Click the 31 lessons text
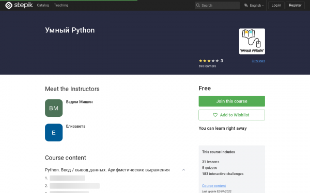310x193 pixels. (x=211, y=162)
